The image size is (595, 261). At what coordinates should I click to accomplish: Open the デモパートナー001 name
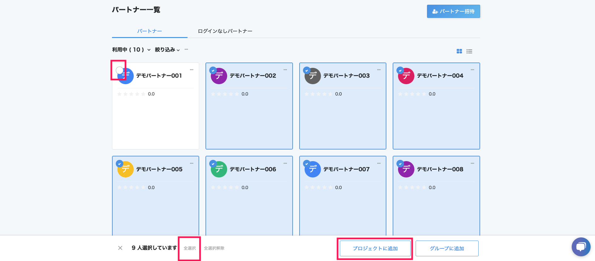click(x=159, y=76)
